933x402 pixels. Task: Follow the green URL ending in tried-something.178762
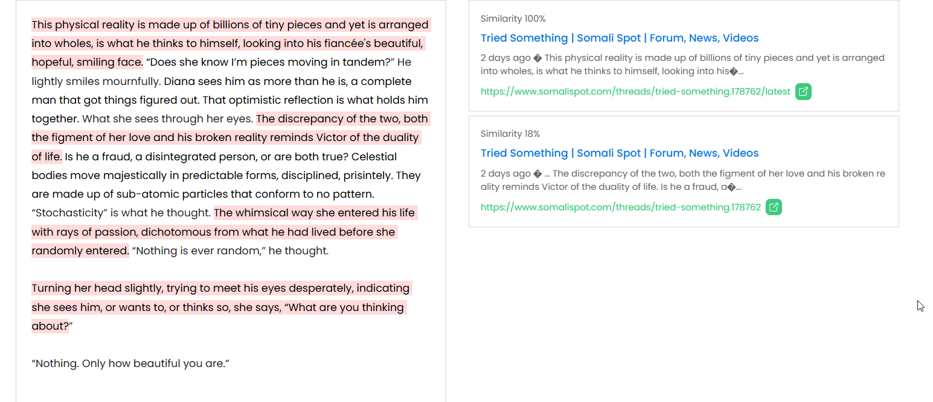(x=620, y=207)
